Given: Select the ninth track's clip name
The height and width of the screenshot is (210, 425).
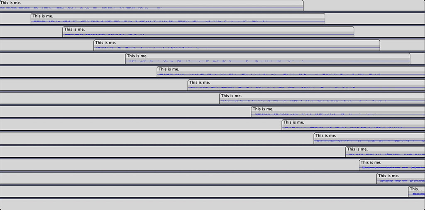Looking at the screenshot, I should pos(263,109).
